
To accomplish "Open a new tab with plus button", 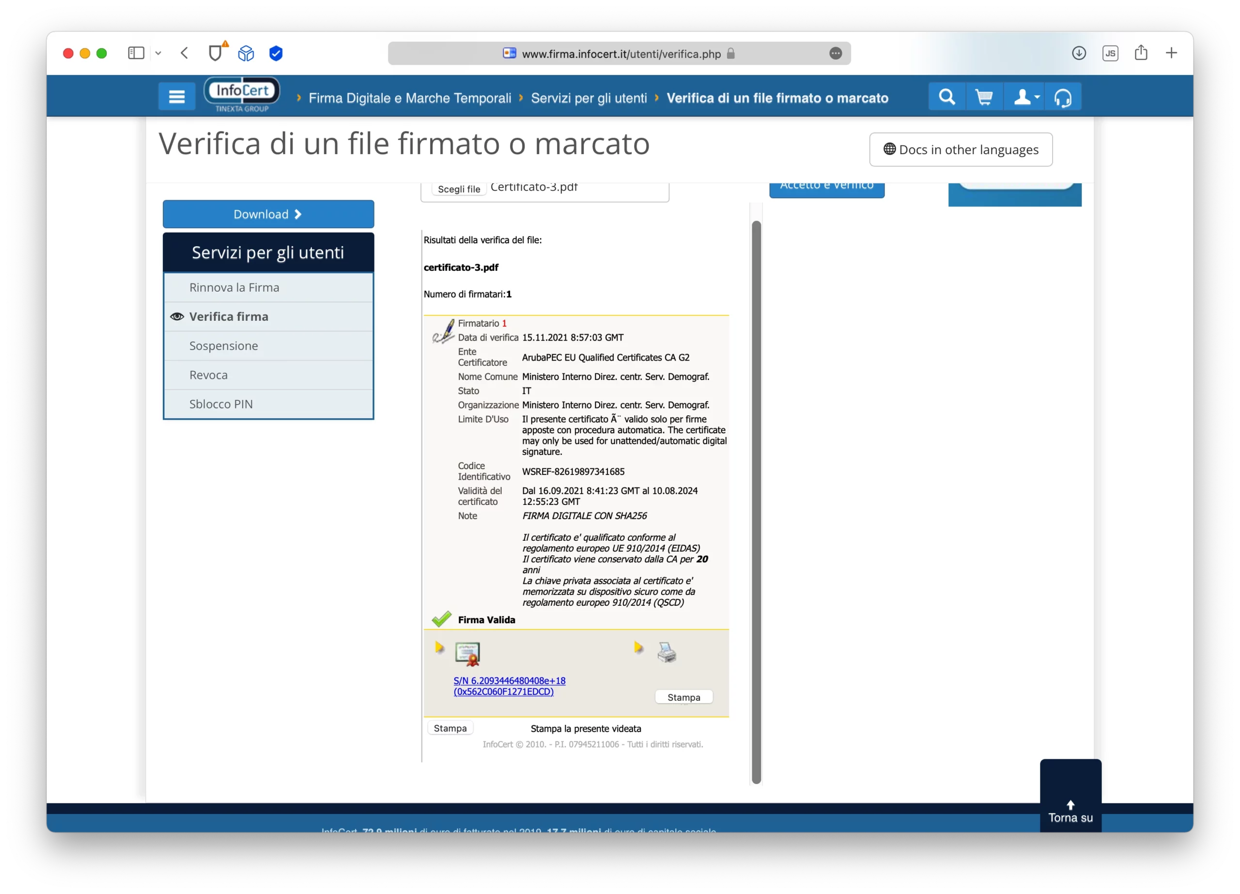I will (x=1171, y=53).
